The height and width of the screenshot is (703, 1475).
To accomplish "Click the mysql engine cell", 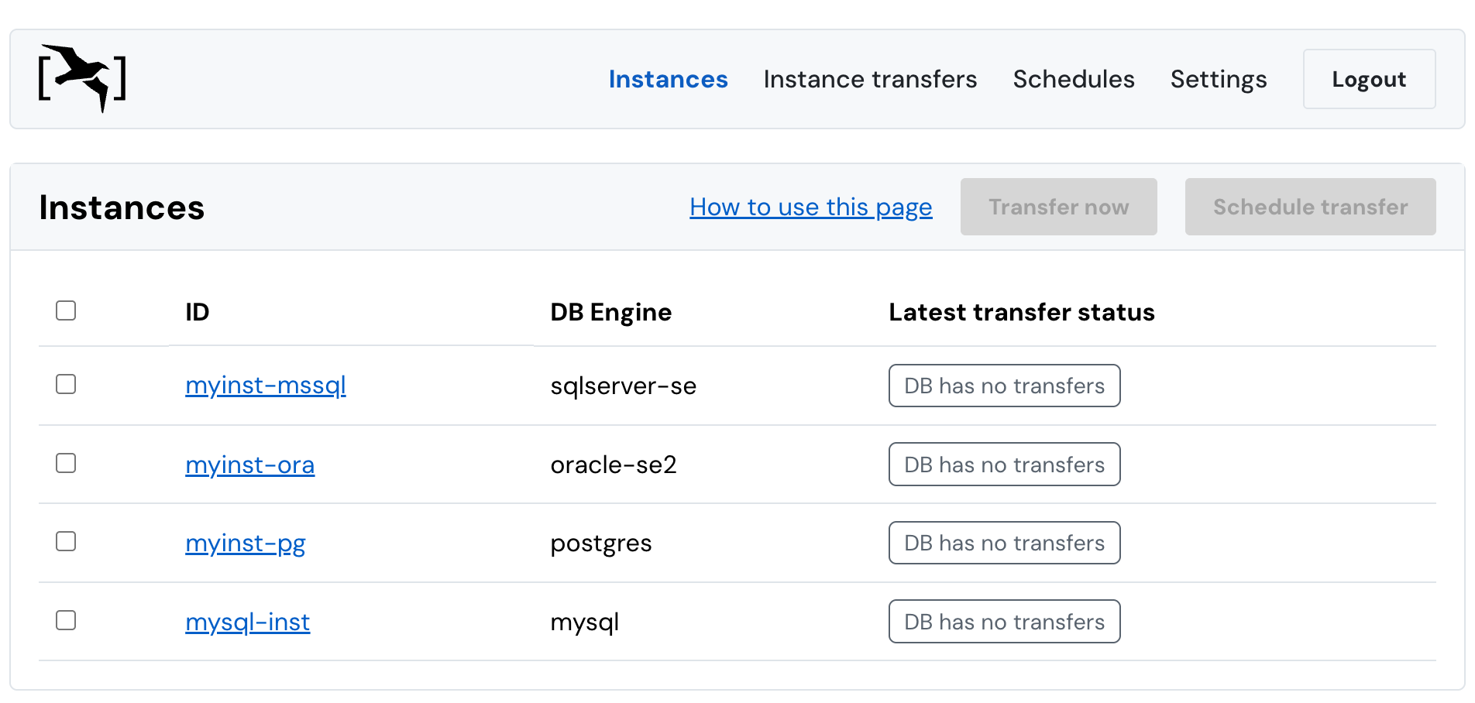I will [585, 622].
